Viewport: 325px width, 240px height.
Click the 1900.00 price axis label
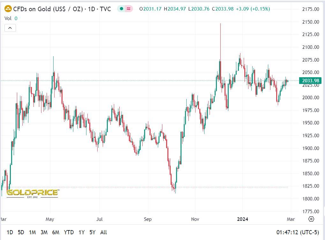tap(311, 148)
